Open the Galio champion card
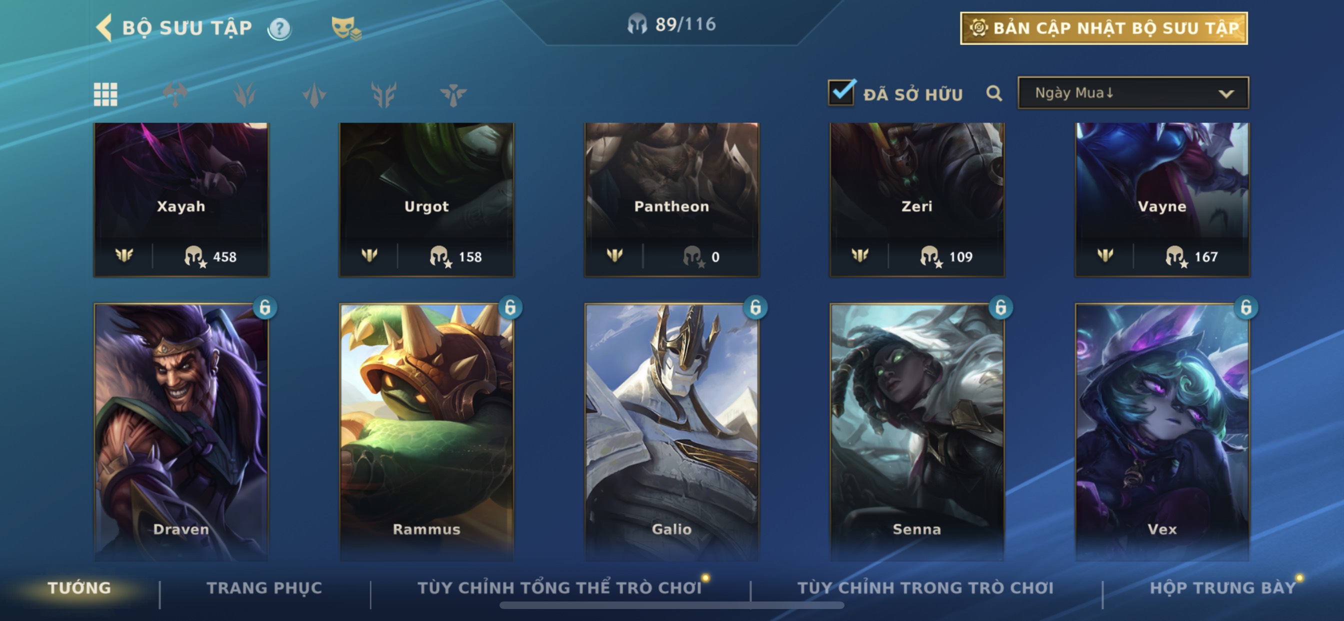Image resolution: width=1344 pixels, height=621 pixels. coord(671,432)
